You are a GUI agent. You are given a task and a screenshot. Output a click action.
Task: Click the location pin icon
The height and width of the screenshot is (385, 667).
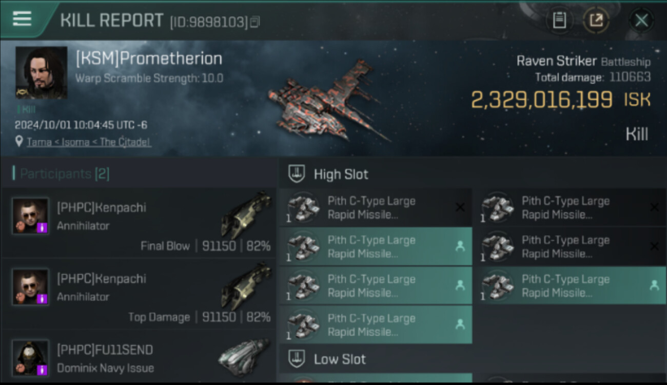(19, 142)
